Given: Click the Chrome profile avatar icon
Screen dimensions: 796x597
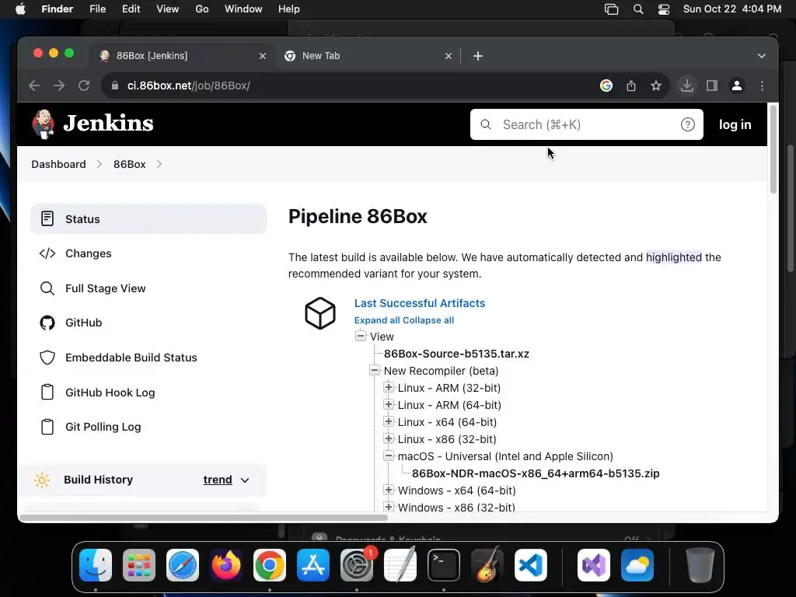Looking at the screenshot, I should point(737,86).
